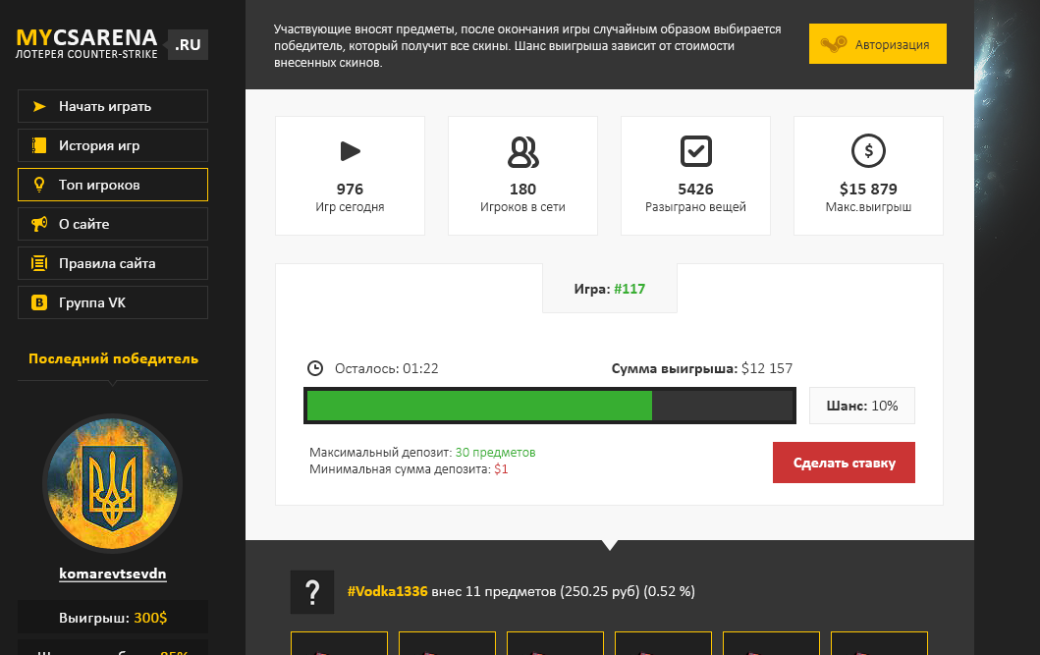Viewport: 1040px width, 655px height.
Task: Click the 180 Игроков в сети value
Action: click(522, 189)
